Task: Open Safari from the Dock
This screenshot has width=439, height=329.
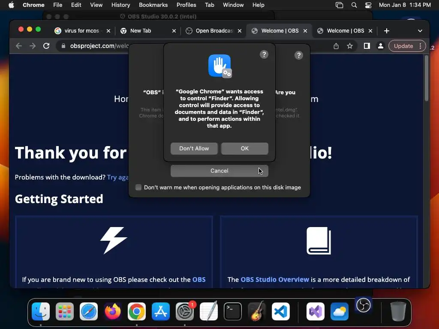Action: tap(89, 311)
